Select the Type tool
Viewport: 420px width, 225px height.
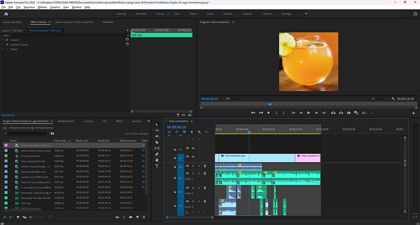(157, 167)
